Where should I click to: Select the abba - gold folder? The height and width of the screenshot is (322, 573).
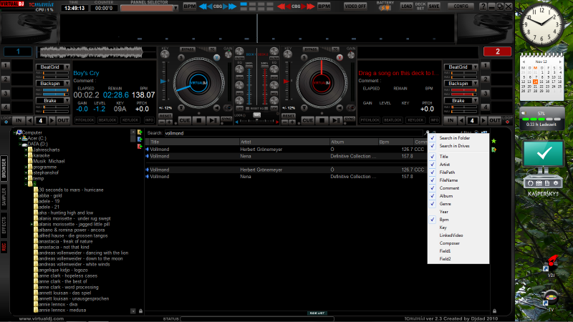[x=50, y=195]
